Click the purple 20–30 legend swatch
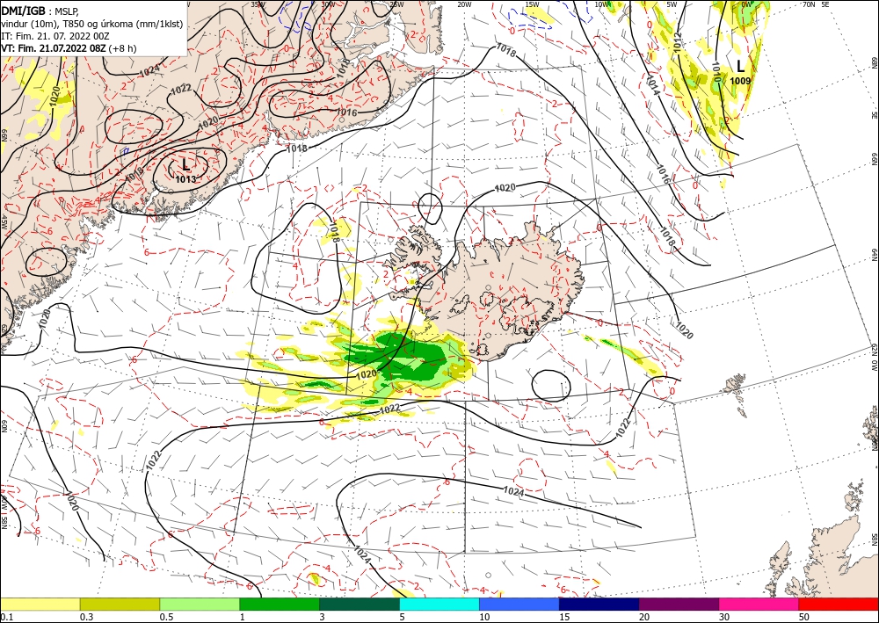Image resolution: width=879 pixels, height=623 pixels. click(x=679, y=604)
